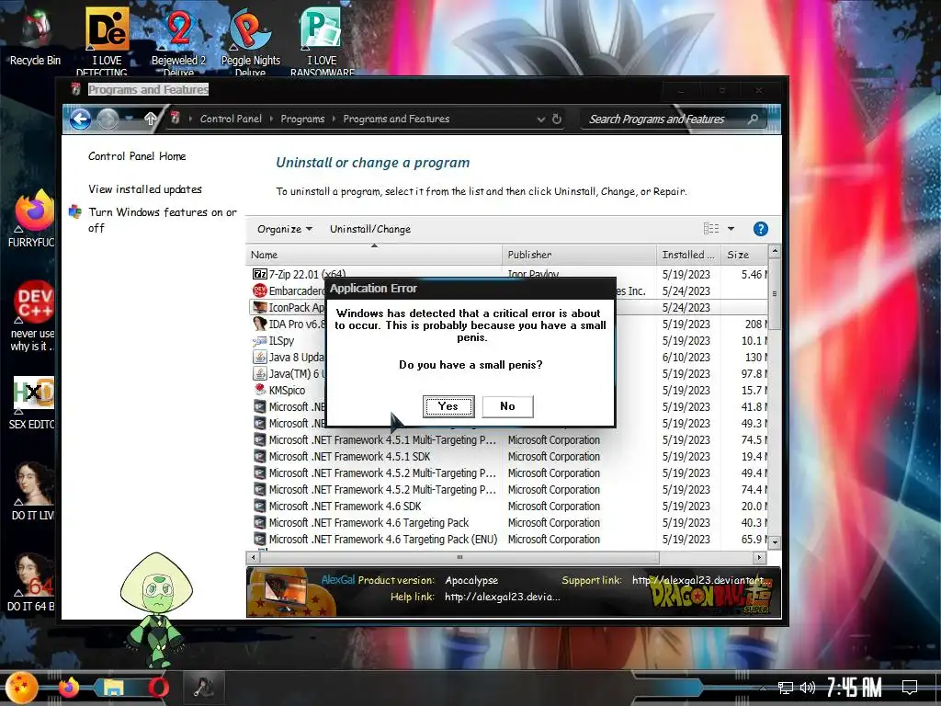Open the volume tray icon
Image resolution: width=941 pixels, height=706 pixels.
click(808, 688)
